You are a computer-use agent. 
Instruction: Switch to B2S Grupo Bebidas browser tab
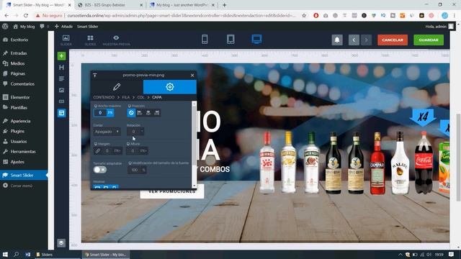tap(109, 5)
